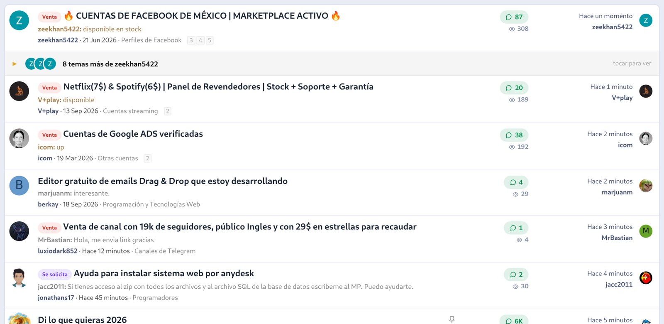Click the 2 replies badge on anydesk thread
Screen dimensions: 664x324
[516, 275]
